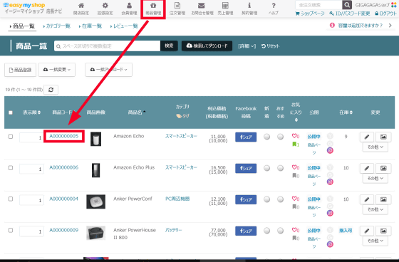Open the ヘルプ question mark menu

pyautogui.click(x=274, y=9)
